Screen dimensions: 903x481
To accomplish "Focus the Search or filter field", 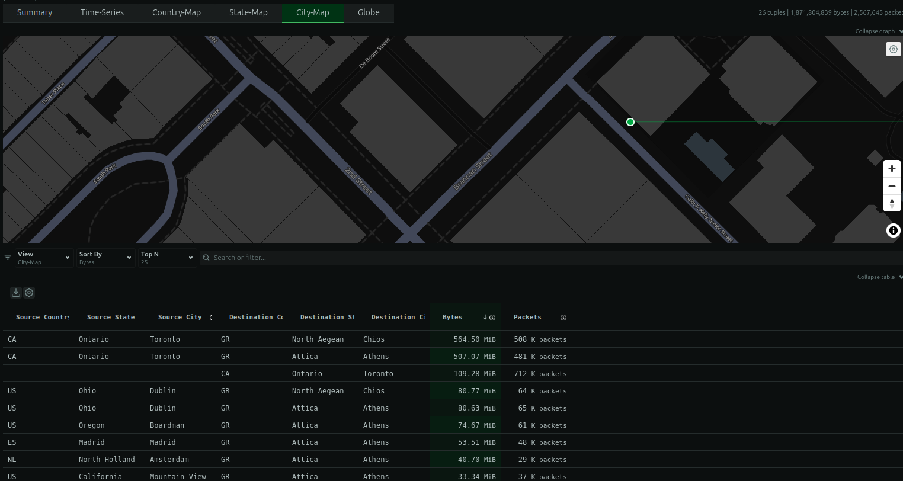I will [x=551, y=258].
